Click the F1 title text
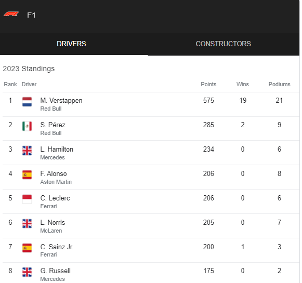This screenshot has width=302, height=283. (x=31, y=15)
